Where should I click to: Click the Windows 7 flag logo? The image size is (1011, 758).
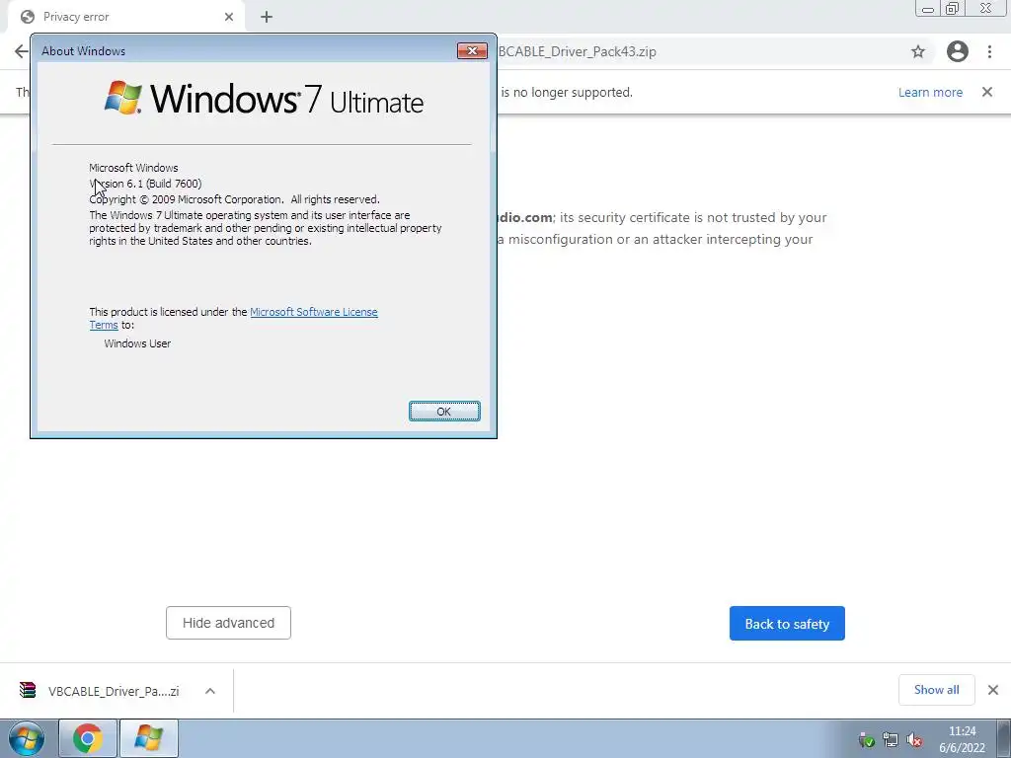tap(122, 98)
